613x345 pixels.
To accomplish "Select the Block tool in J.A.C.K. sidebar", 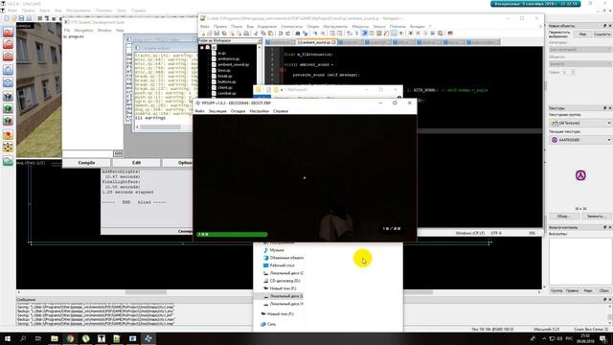I will click(8, 82).
